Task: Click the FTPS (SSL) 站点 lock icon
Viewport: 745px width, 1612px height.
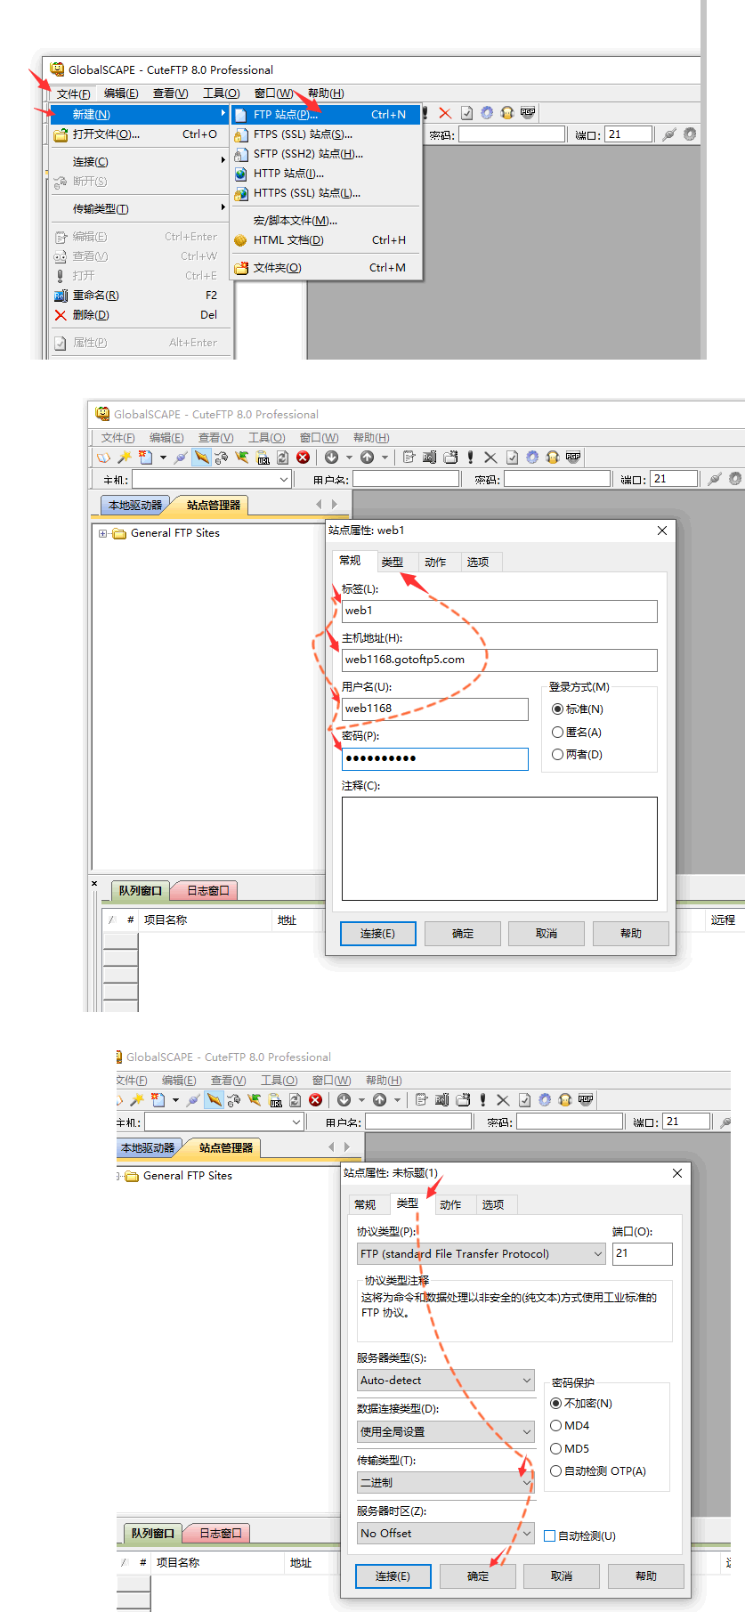Action: pyautogui.click(x=240, y=134)
